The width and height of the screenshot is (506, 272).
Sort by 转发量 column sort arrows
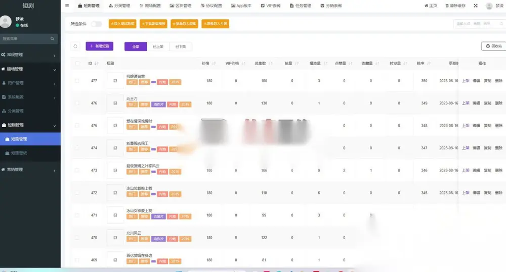405,64
